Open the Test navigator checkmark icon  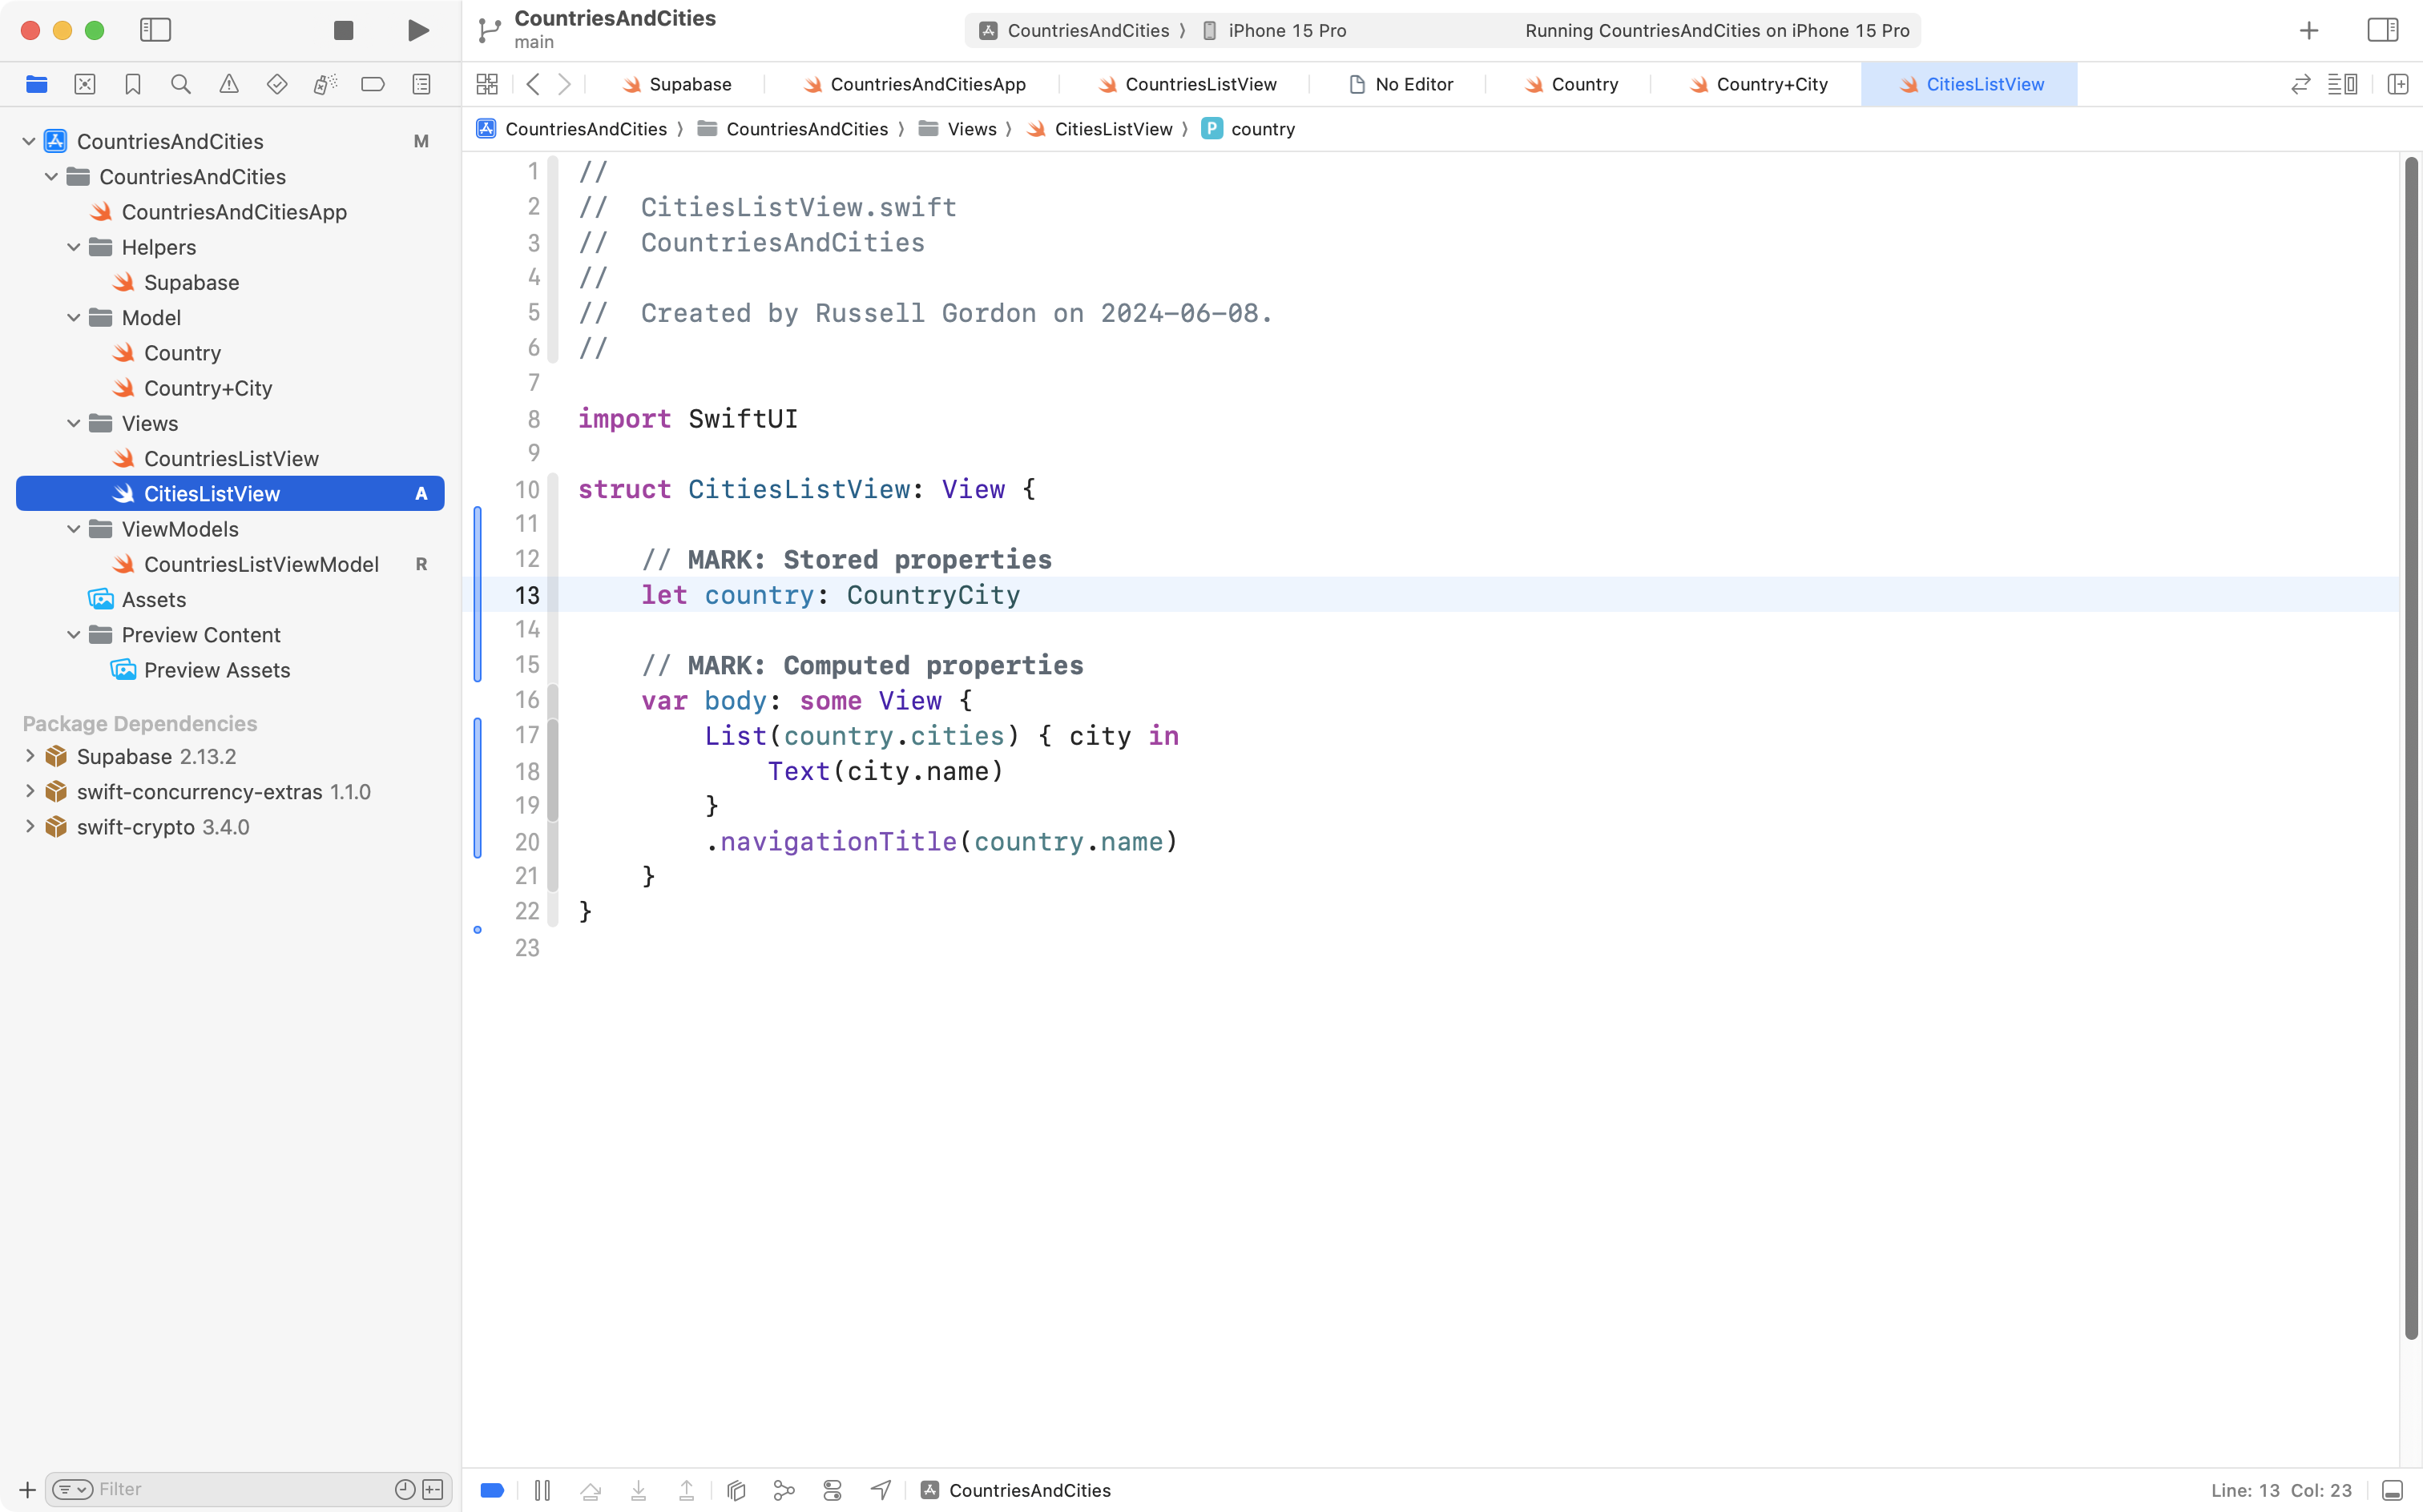click(277, 84)
